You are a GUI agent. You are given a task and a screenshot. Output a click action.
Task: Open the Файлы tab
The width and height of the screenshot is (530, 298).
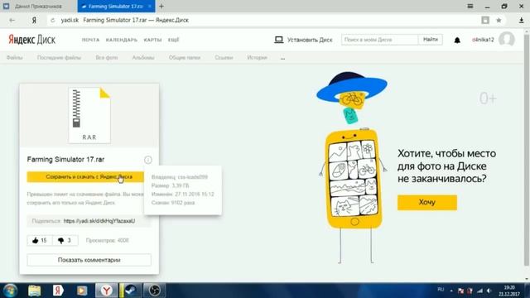pyautogui.click(x=15, y=58)
